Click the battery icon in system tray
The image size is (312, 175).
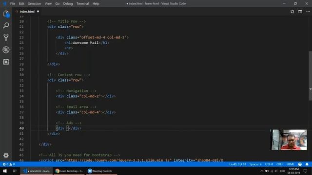click(267, 171)
